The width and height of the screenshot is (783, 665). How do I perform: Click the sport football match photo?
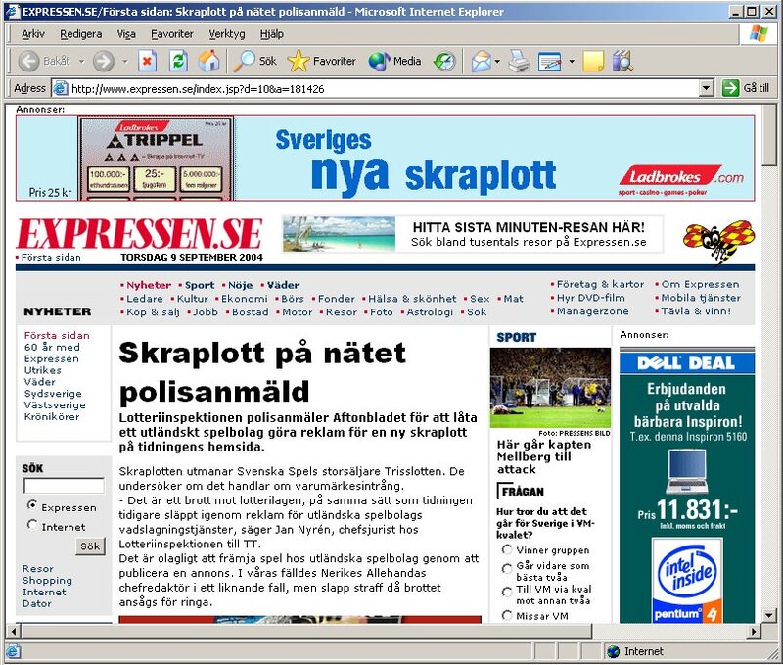[x=550, y=388]
